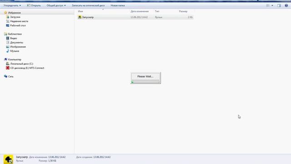Image resolution: width=291 pixels, height=164 pixels.
Task: Click the Network icon in sidebar
Action: (x=5, y=77)
